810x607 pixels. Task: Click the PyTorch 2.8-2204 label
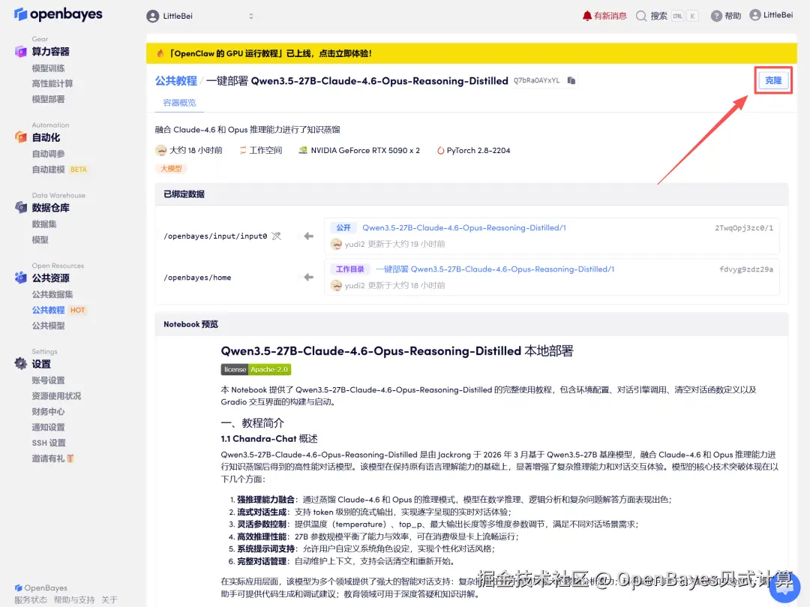click(x=478, y=150)
